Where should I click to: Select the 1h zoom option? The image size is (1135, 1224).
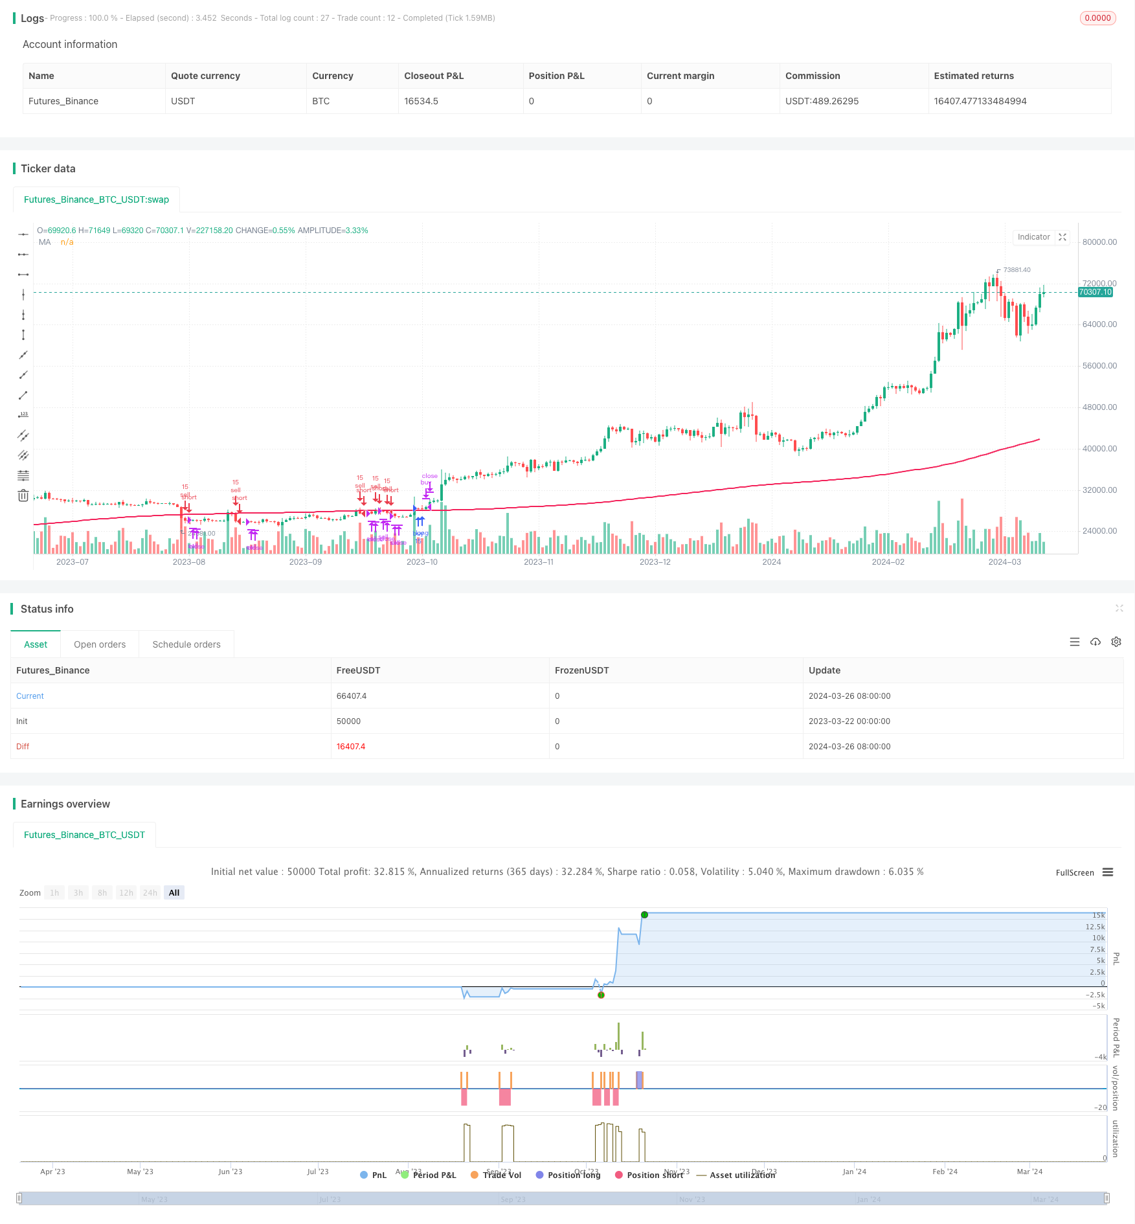point(54,892)
